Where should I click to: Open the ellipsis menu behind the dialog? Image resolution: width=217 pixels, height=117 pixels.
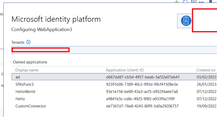201,2
